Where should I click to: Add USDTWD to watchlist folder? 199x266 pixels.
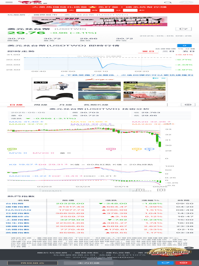coord(184,29)
